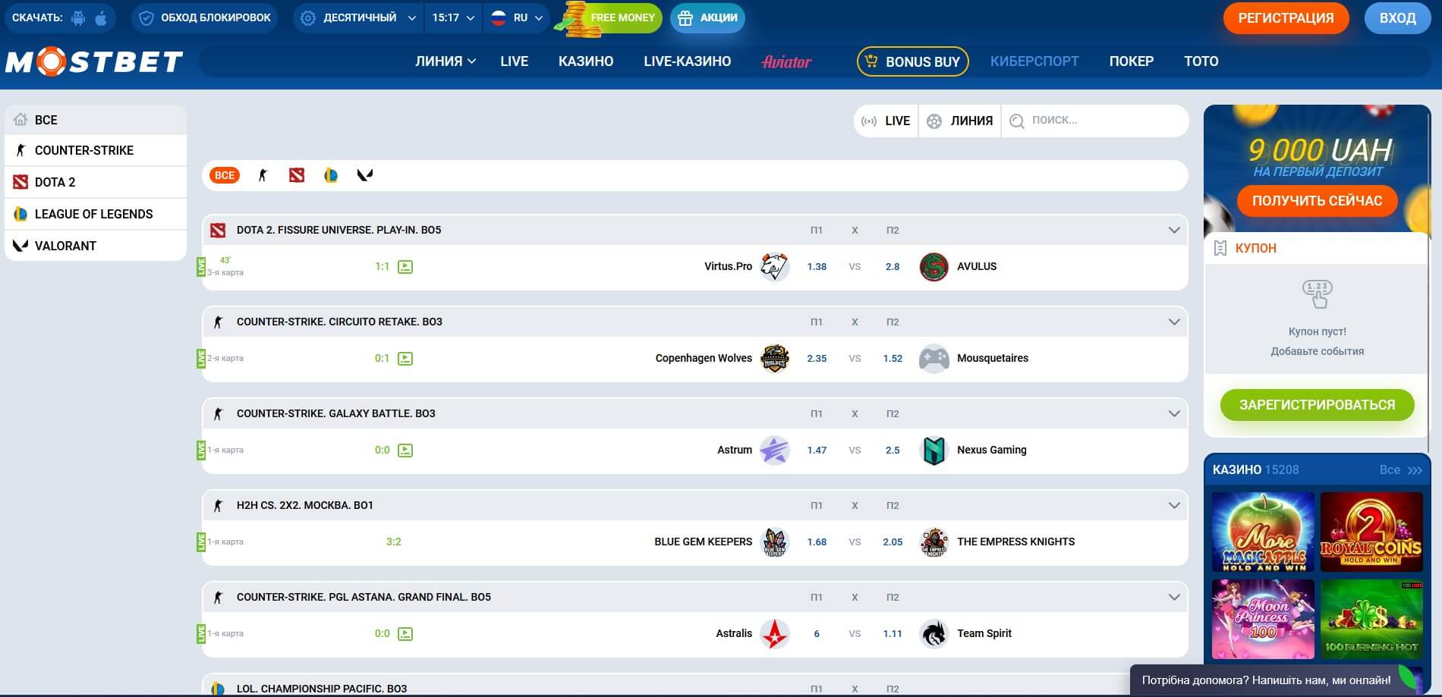1442x697 pixels.
Task: Open the ТОТО navigation tab
Action: pos(1201,61)
